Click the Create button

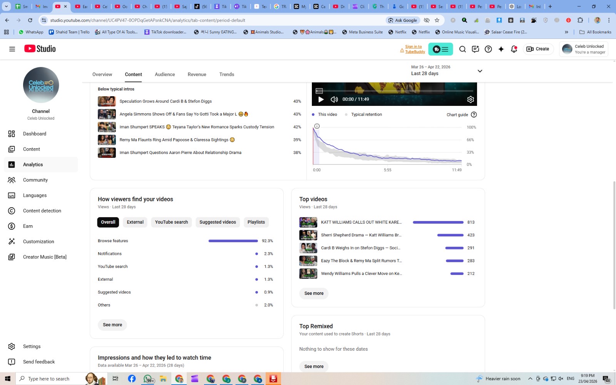coord(538,49)
